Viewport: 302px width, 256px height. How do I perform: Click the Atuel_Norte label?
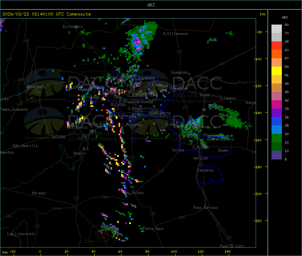159,113
